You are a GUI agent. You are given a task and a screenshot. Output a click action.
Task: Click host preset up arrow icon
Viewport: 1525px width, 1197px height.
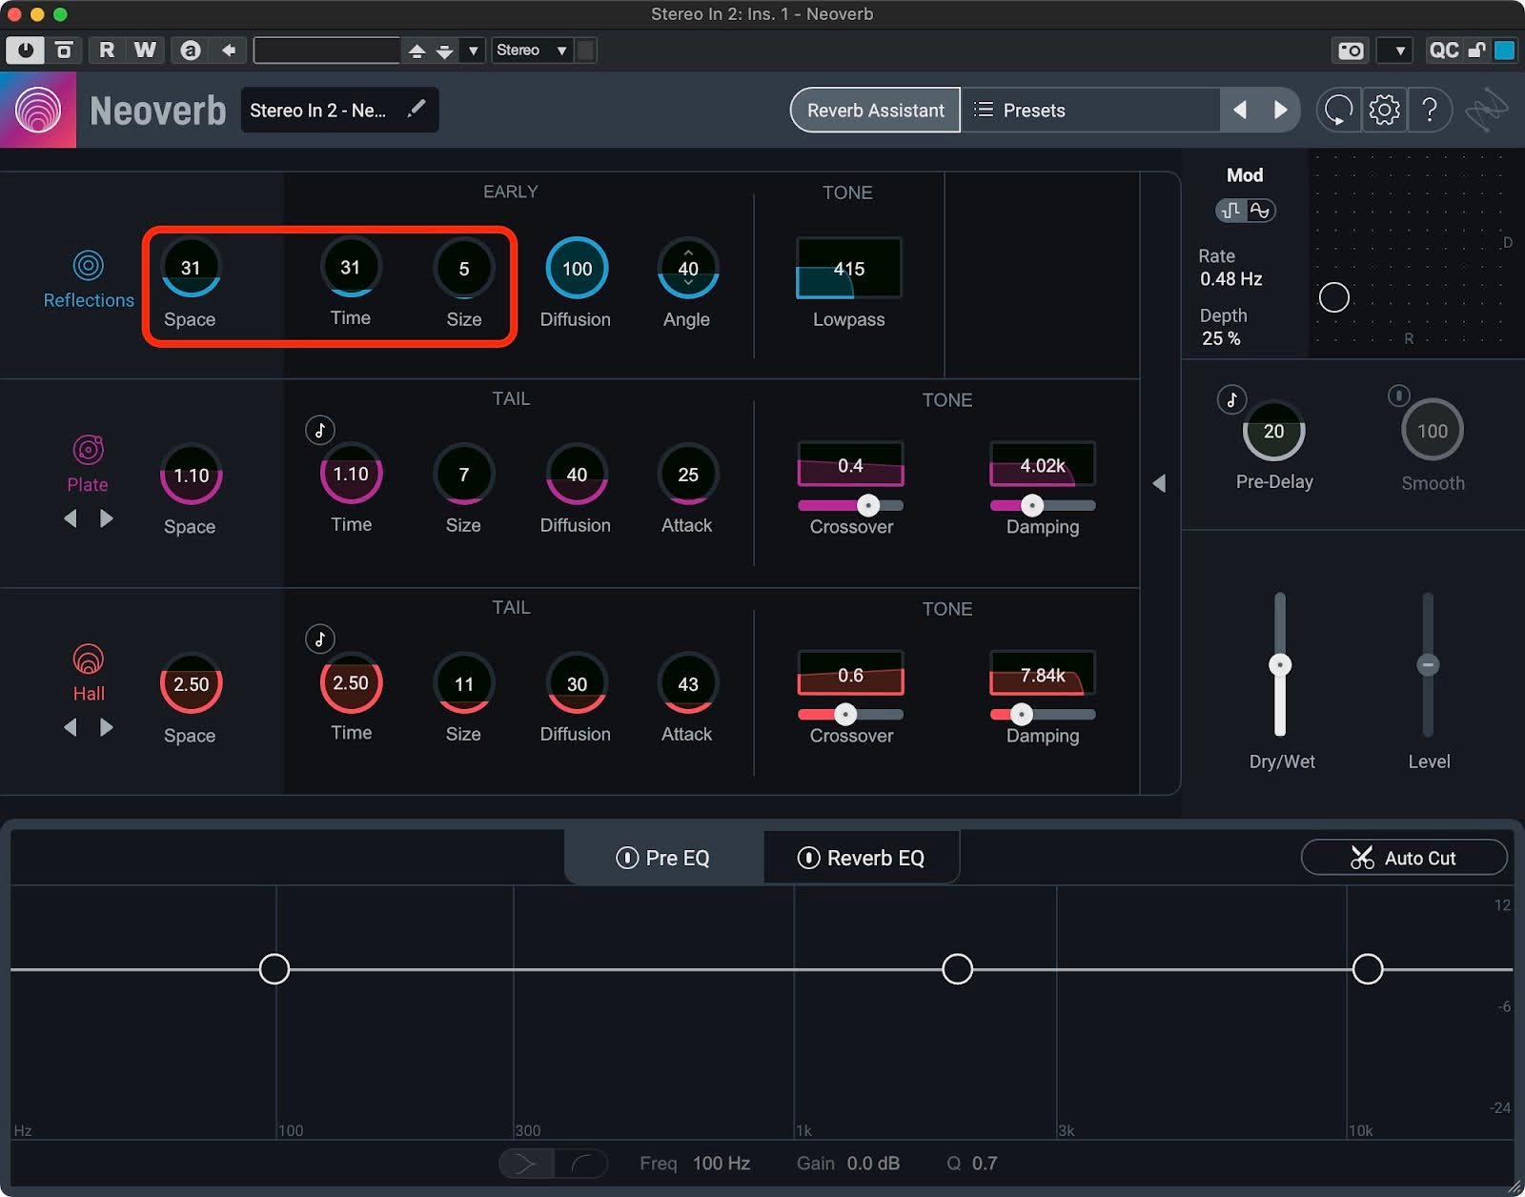coord(417,51)
